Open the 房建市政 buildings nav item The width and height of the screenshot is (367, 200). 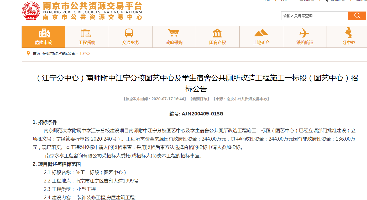(43, 36)
